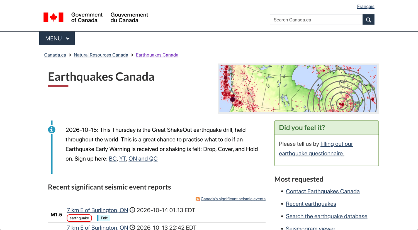Screen dimensions: 418x230
Task: Click the Canadian flag logo
Action: click(54, 17)
